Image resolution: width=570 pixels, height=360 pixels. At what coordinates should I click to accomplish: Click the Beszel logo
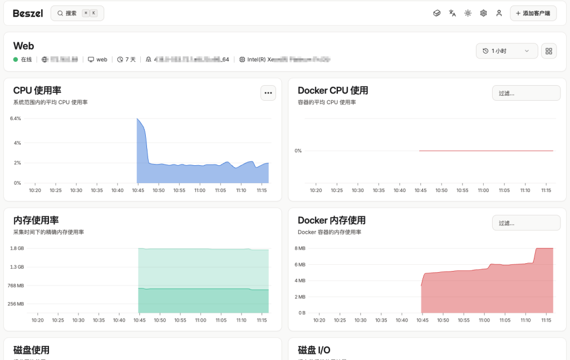point(28,13)
